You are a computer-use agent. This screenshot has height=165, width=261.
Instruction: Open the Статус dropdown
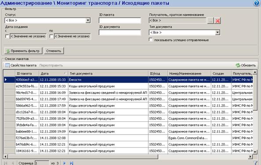[88, 20]
